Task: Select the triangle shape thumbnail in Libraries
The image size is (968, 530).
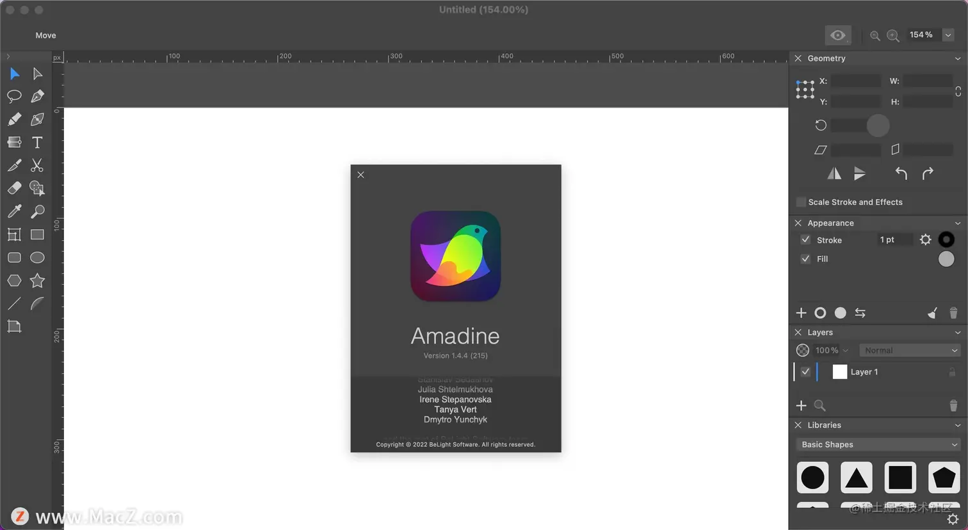Action: coord(856,478)
